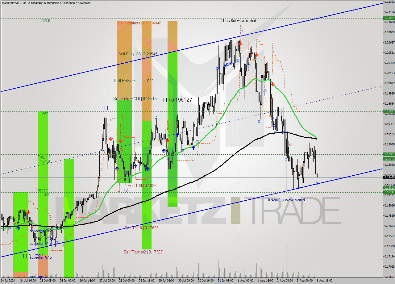Select the 0.20193 price axis value
Image resolution: width=395 pixels, height=284 pixels.
point(389,73)
